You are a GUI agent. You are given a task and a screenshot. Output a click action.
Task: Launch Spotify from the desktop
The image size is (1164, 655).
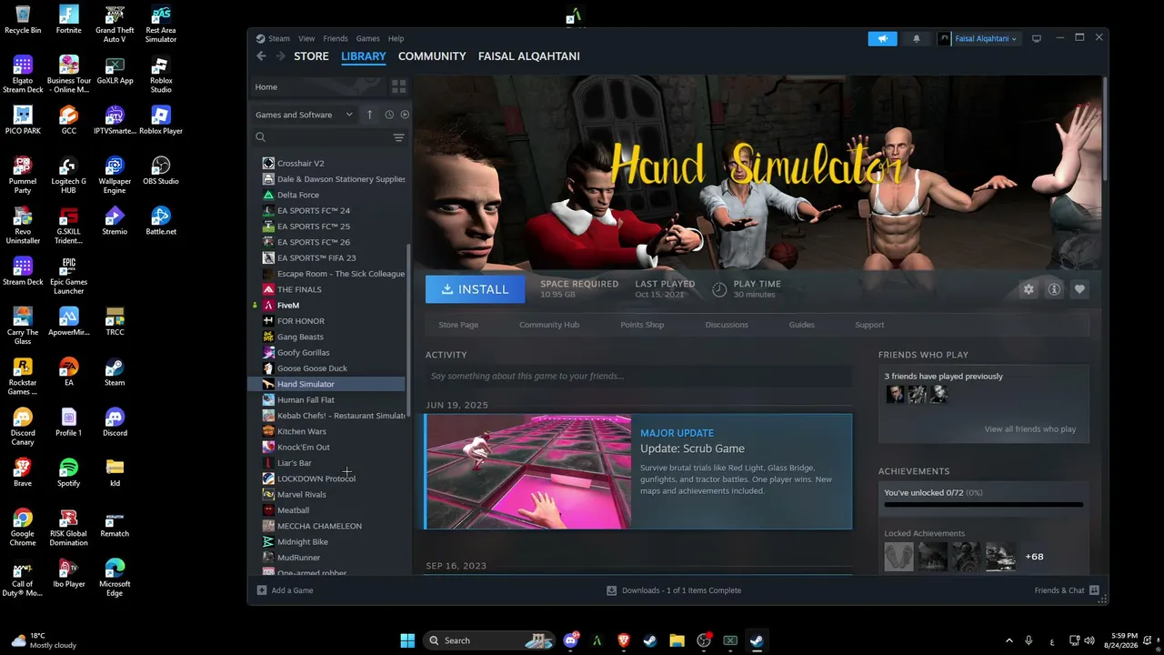(68, 472)
